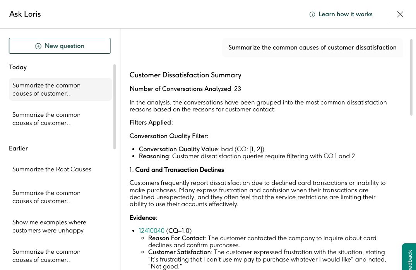Image resolution: width=416 pixels, height=270 pixels.
Task: Open the Learn how it works link
Action: [345, 14]
